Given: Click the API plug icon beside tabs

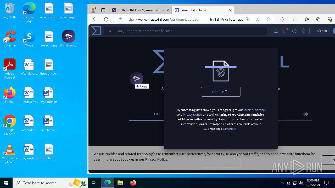Looking at the screenshot, I should [305, 114].
